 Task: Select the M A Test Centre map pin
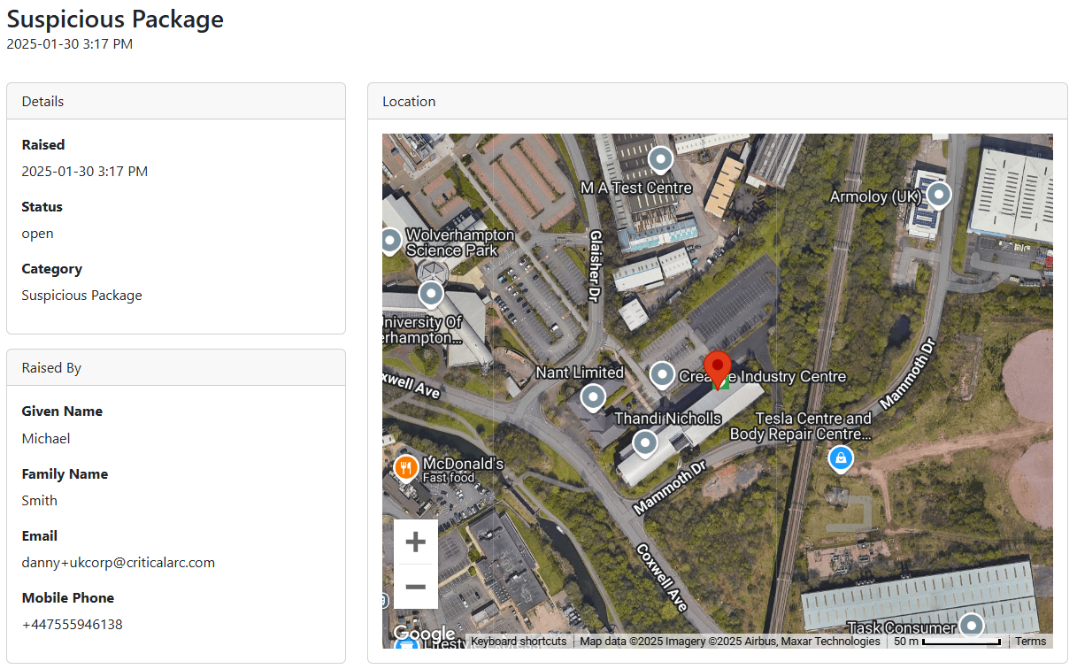[661, 160]
